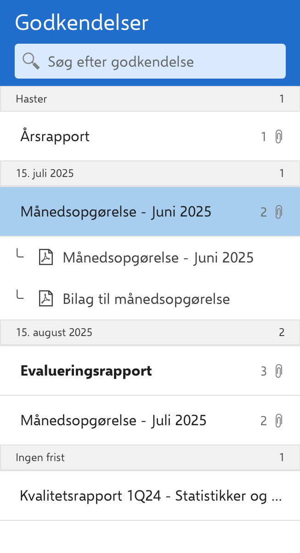300x553 pixels.
Task: Collapse the 15. august 2025 group
Action: point(150,332)
